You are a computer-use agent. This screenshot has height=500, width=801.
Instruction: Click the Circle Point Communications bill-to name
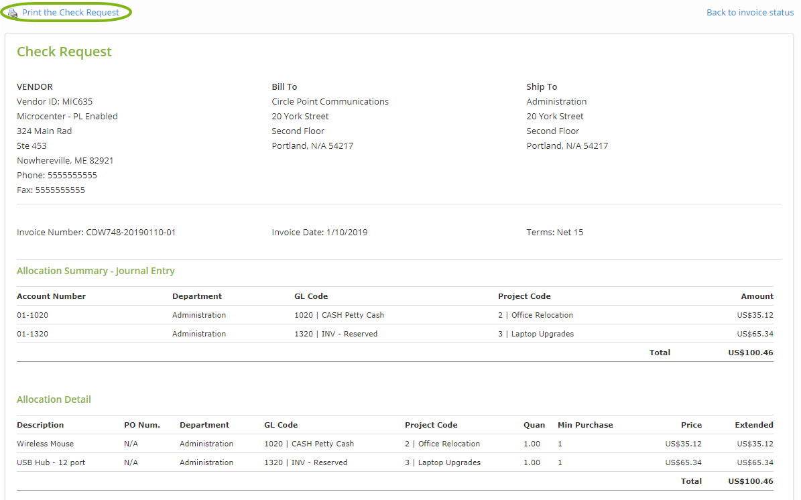330,102
